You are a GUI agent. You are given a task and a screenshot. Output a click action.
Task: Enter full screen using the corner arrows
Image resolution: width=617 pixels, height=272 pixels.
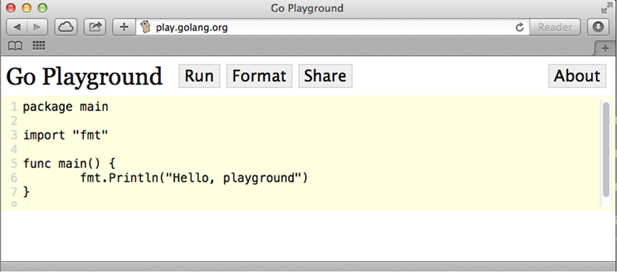point(606,8)
